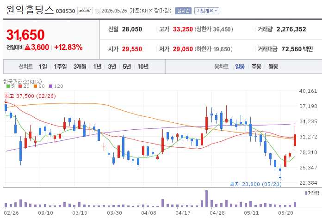322x223 pixels.
Task: Switch to 월봉 monthly candle chart
Action: point(273,66)
